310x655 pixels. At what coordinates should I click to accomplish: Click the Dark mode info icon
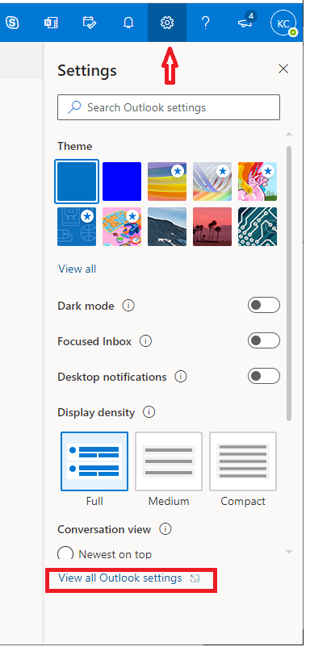(128, 306)
